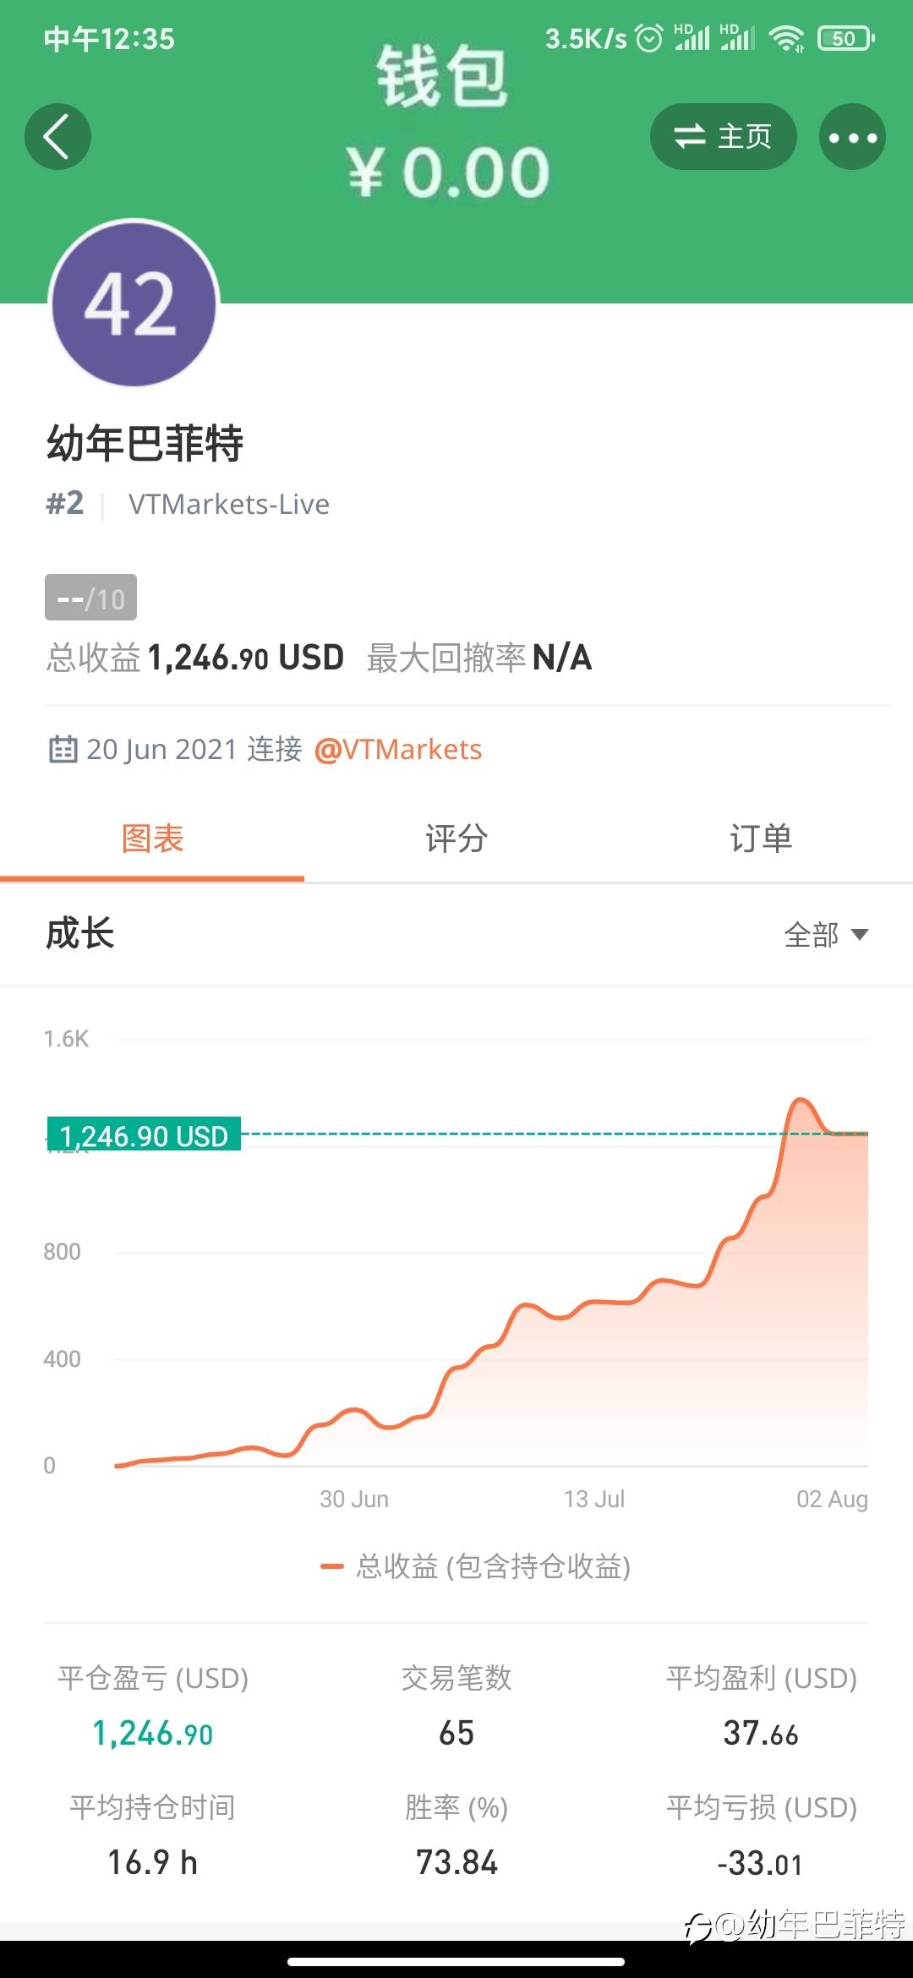Open the @VTMarkets link

coord(397,749)
